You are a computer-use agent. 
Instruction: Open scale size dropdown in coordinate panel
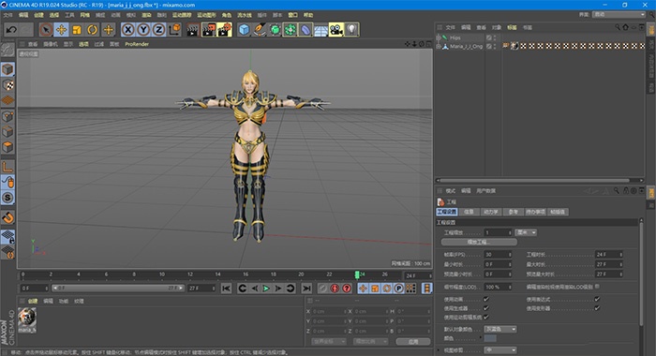click(x=371, y=341)
